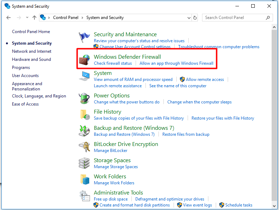Viewport: 279px width, 210px height.
Task: Go up one level with up arrow
Action: [34, 18]
